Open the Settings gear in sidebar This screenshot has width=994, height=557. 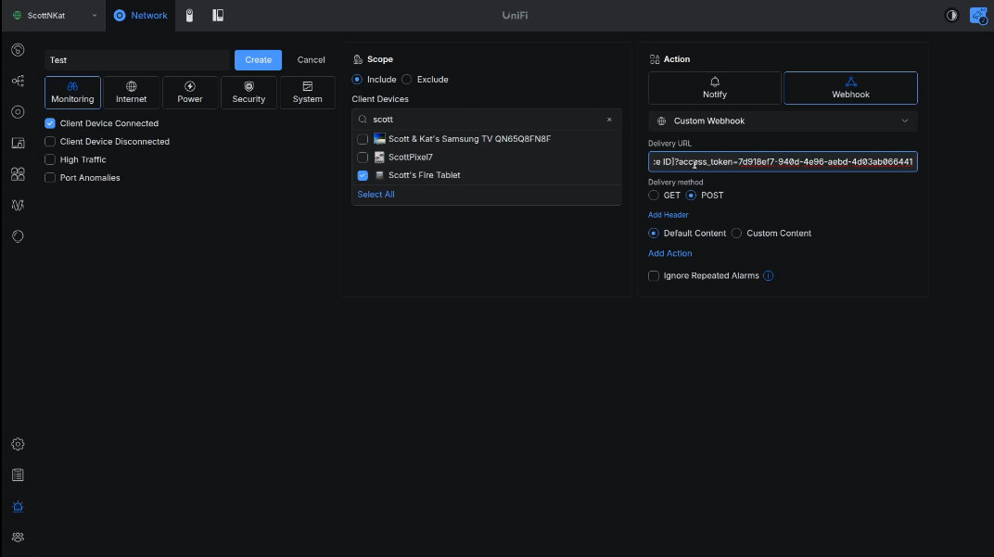pyautogui.click(x=18, y=445)
